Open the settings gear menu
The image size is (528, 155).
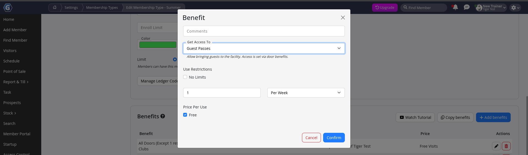(515, 8)
